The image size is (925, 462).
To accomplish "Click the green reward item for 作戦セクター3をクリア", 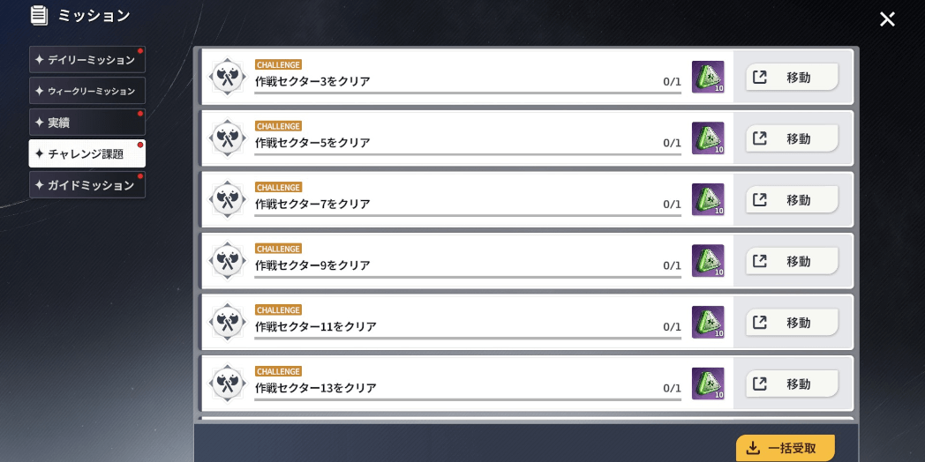I will (x=708, y=77).
